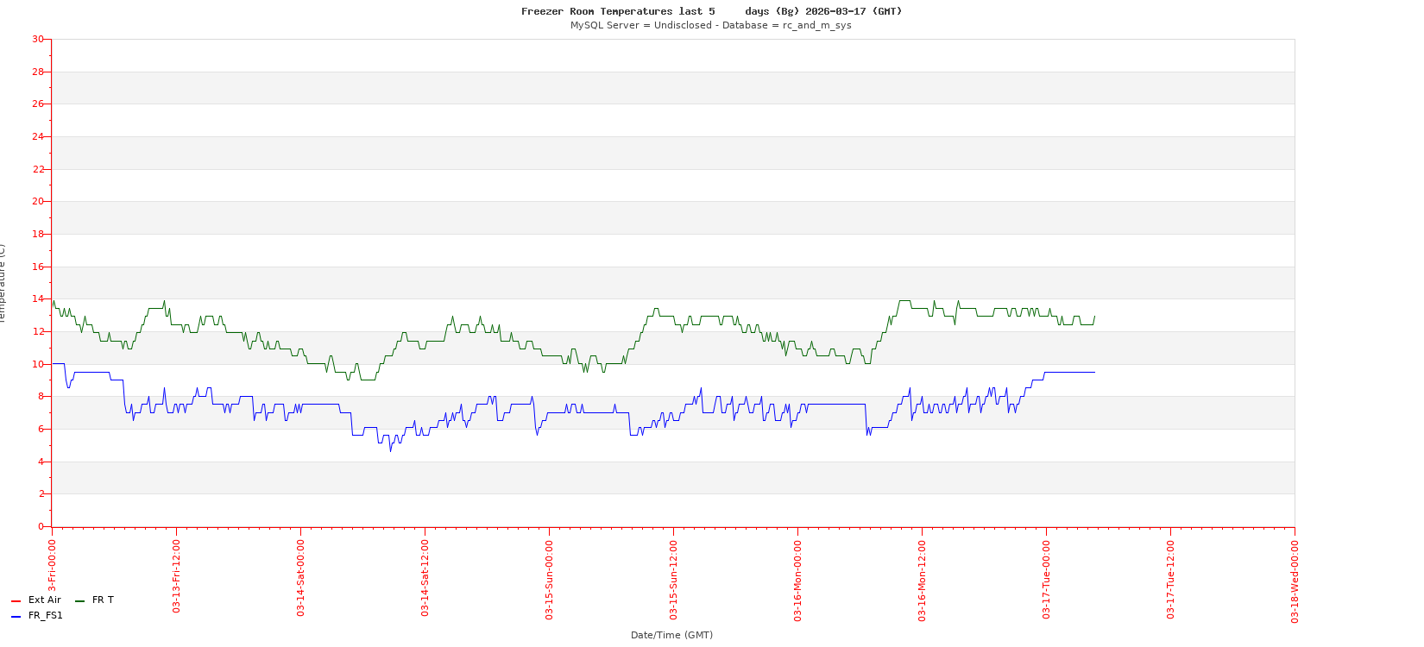
Task: Click the 03-13-Fri-12:00 x-axis label
Action: point(176,576)
